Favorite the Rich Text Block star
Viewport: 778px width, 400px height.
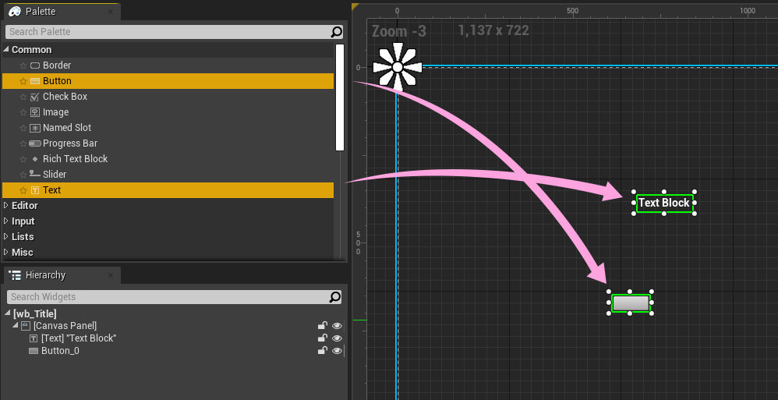pyautogui.click(x=23, y=159)
